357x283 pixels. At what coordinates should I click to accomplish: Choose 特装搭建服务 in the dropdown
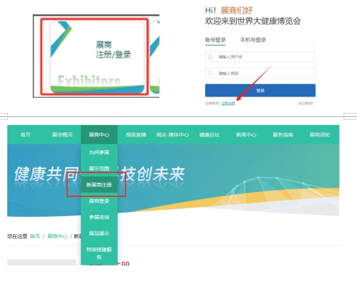99,253
